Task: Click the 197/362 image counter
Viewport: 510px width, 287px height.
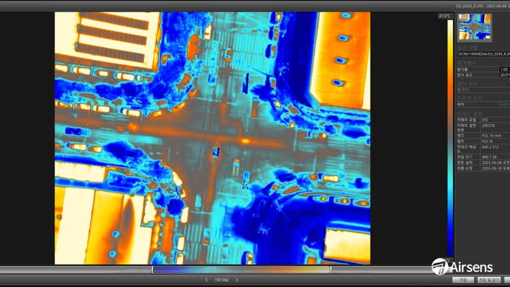Action: (x=222, y=280)
